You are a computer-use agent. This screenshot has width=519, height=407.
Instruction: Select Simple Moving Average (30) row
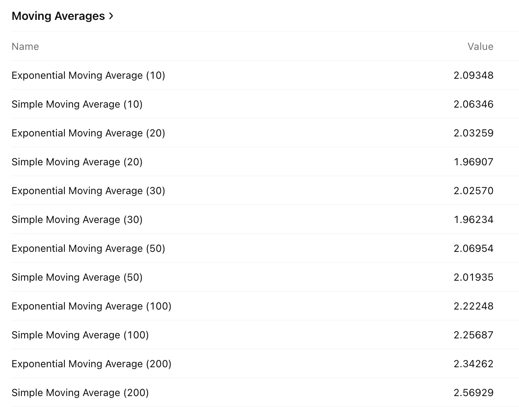pyautogui.click(x=265, y=219)
